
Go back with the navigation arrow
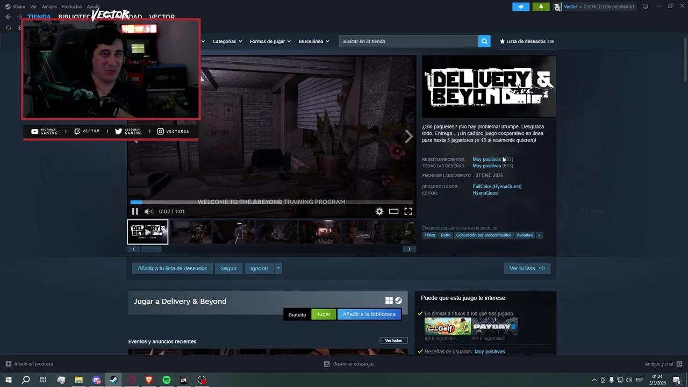tap(8, 17)
